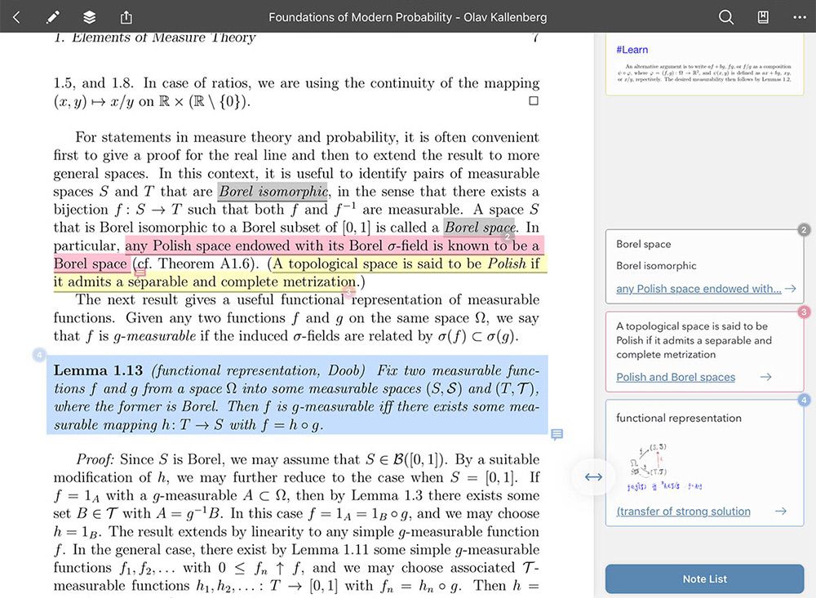
Task: Open the bookmark book icon
Action: tap(763, 17)
